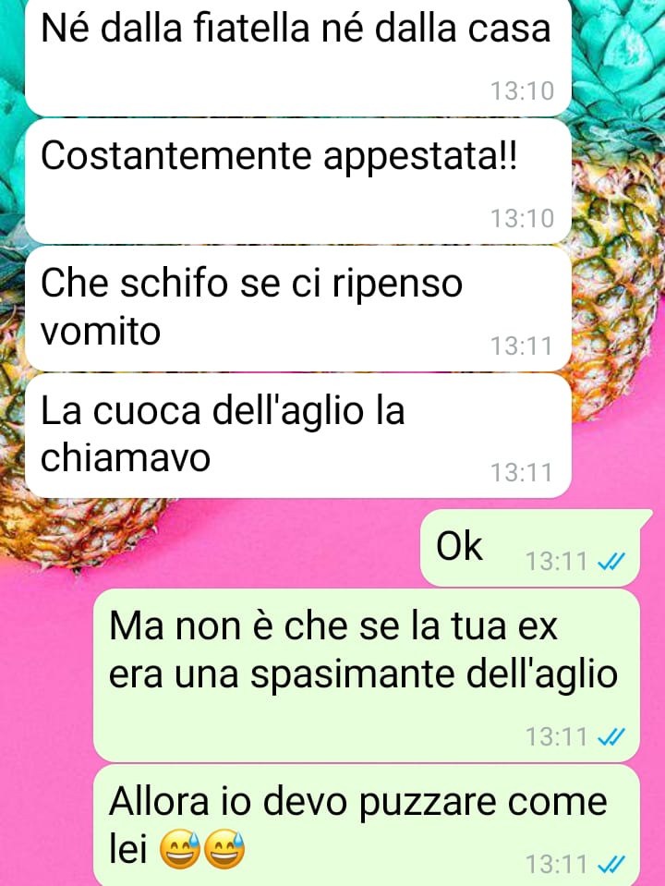Tap the 'Allora io devo puzzare come lei' message
Viewport: 665px width, 886px height.
[x=366, y=825]
